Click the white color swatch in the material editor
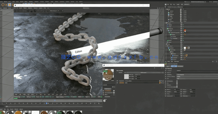Viewport: 218px width, 114px height. 126,77
